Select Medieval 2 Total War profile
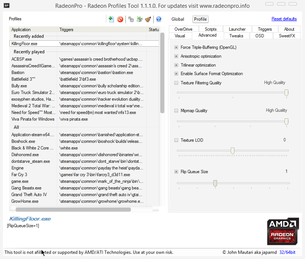The height and width of the screenshot is (259, 305). pos(84,106)
